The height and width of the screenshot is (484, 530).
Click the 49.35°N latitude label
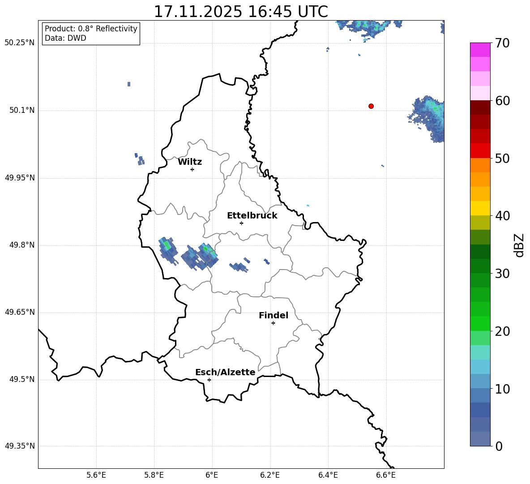point(20,446)
